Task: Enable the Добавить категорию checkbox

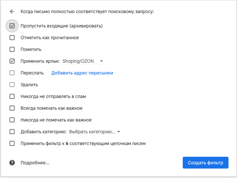Action: pyautogui.click(x=12, y=132)
